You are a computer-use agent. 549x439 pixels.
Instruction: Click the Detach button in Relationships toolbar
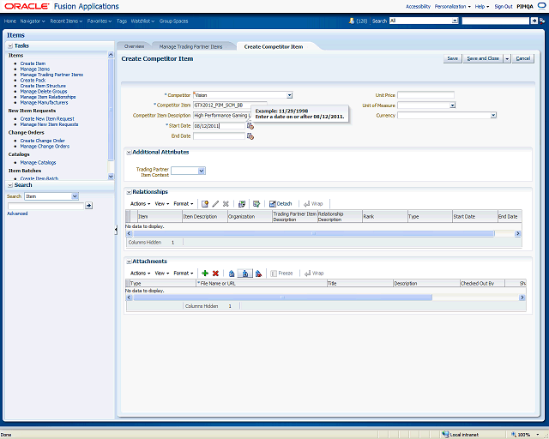pyautogui.click(x=281, y=203)
